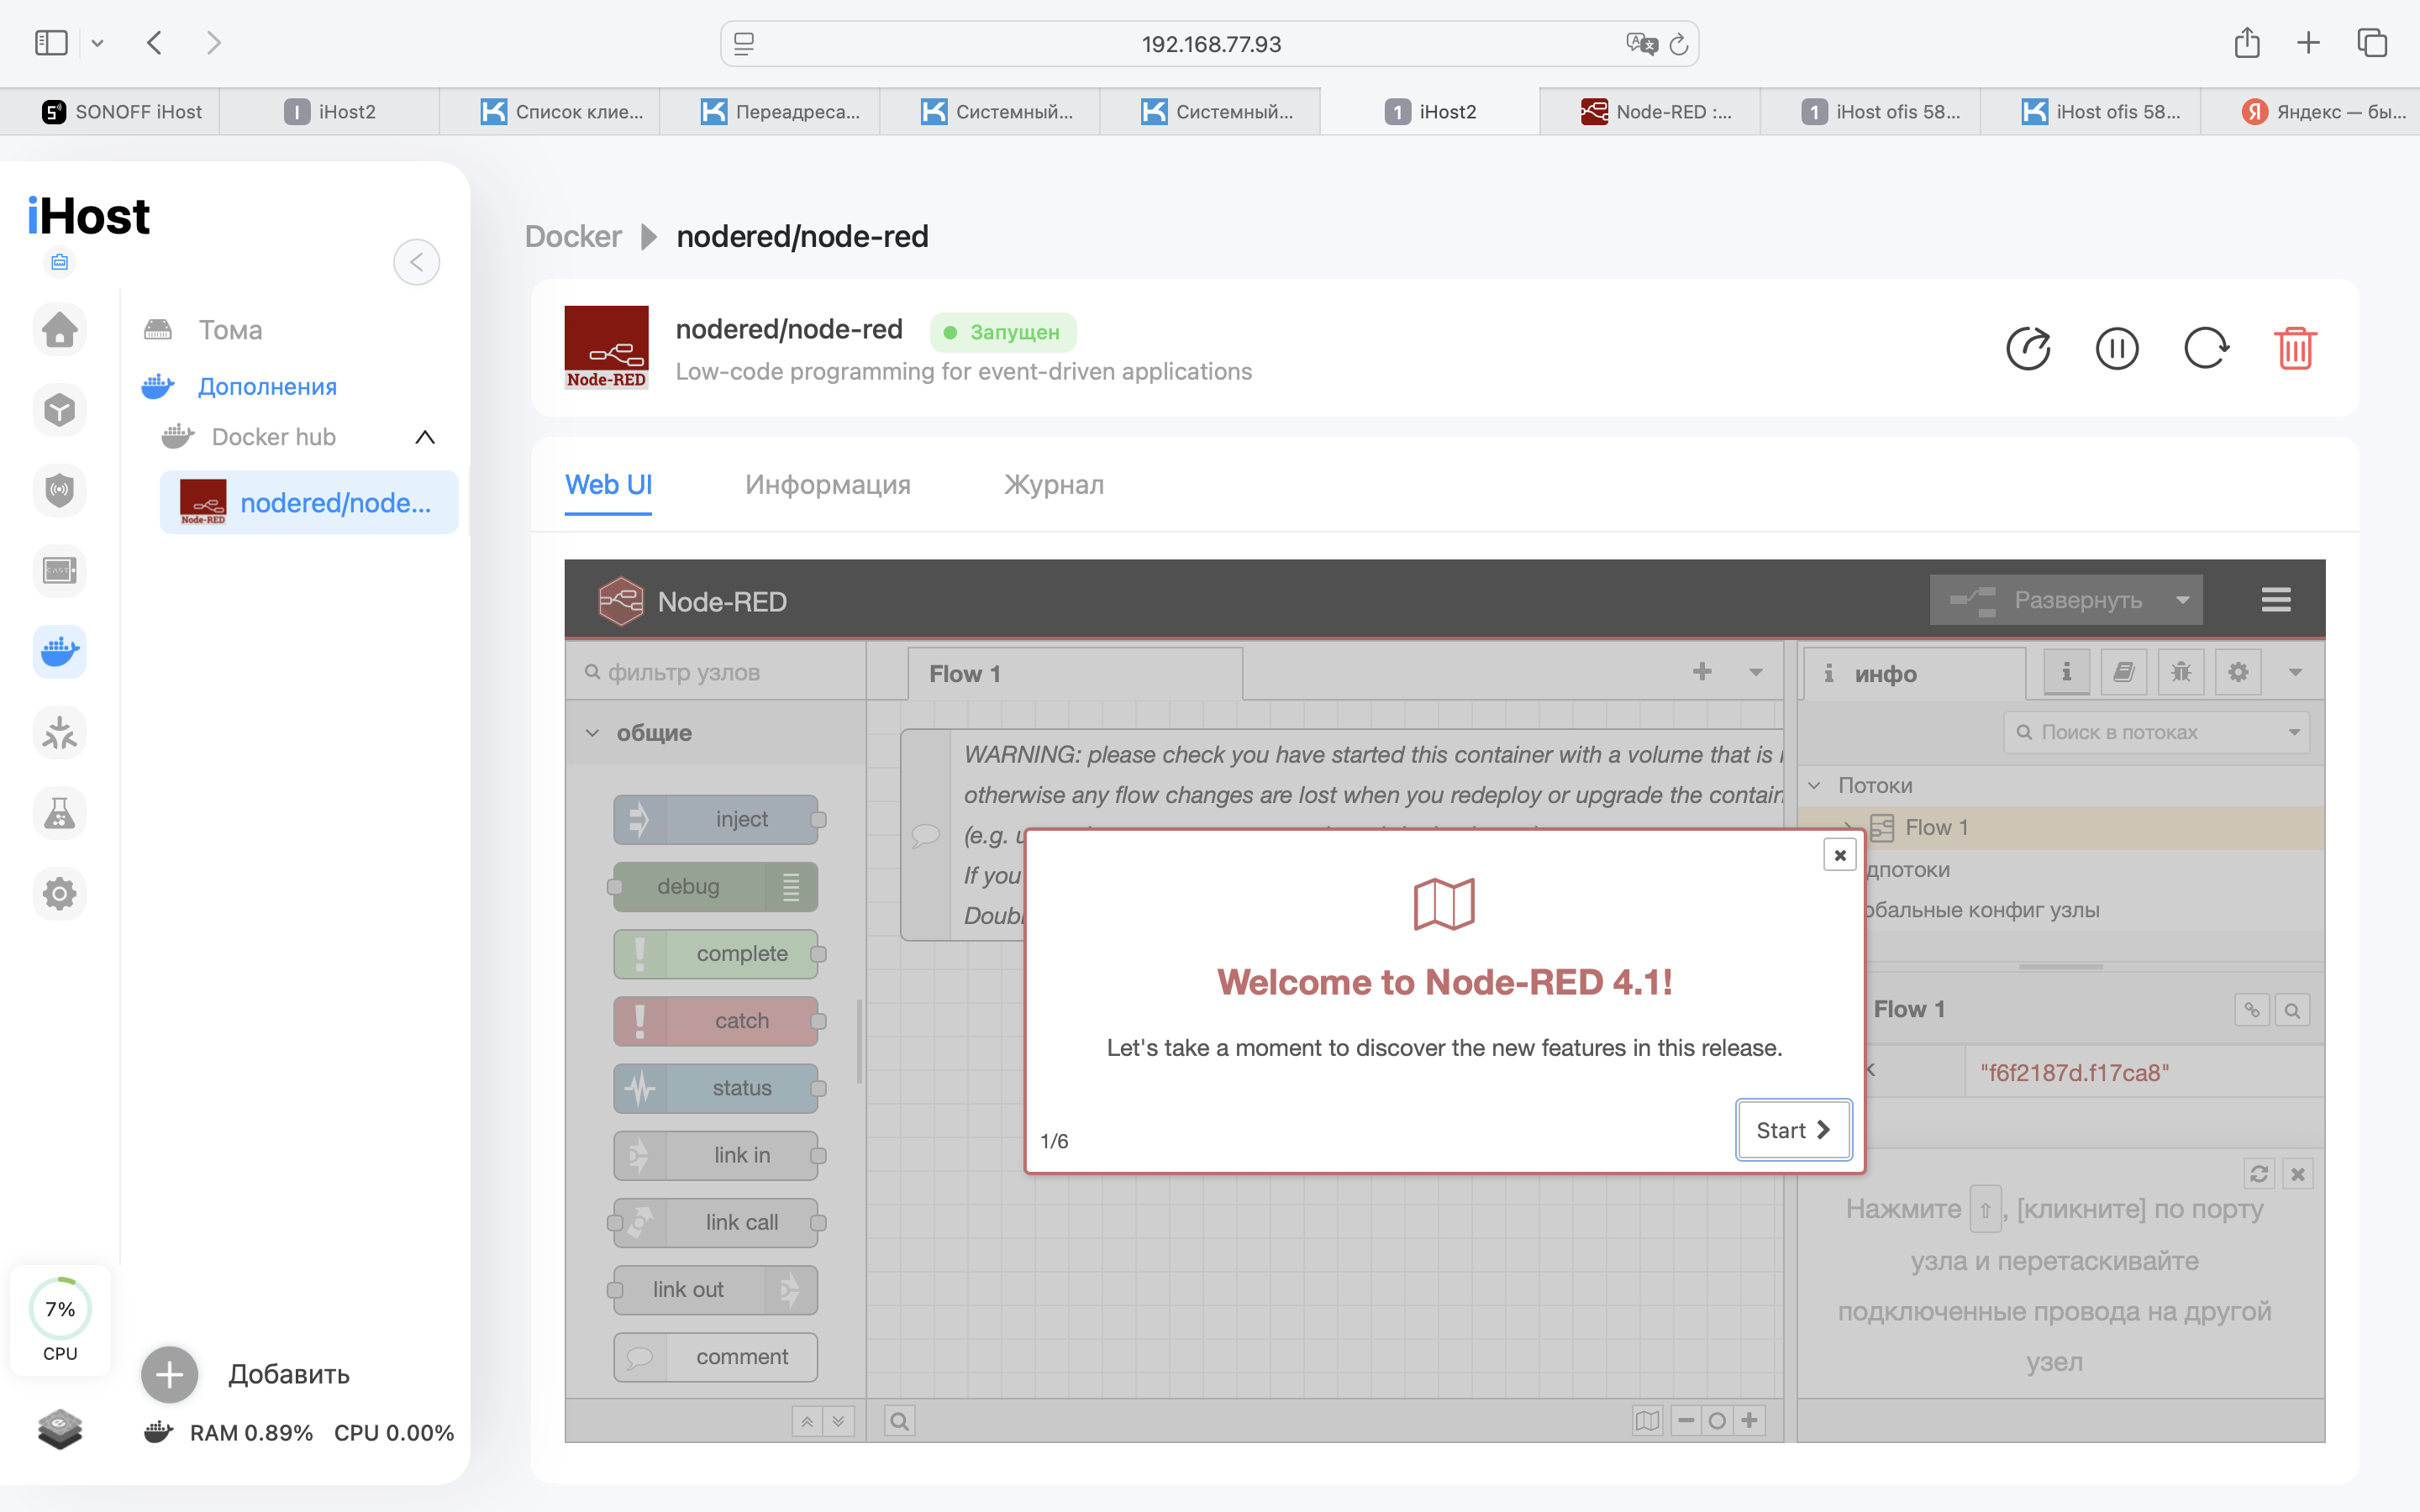The width and height of the screenshot is (2420, 1512).
Task: Click Start in the welcome tour
Action: 1792,1130
